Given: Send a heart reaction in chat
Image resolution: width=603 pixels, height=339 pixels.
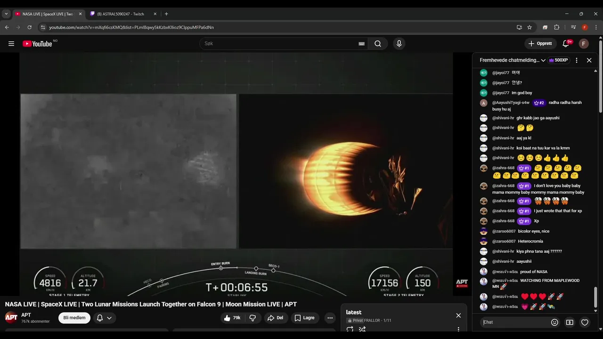Looking at the screenshot, I should click(585, 323).
